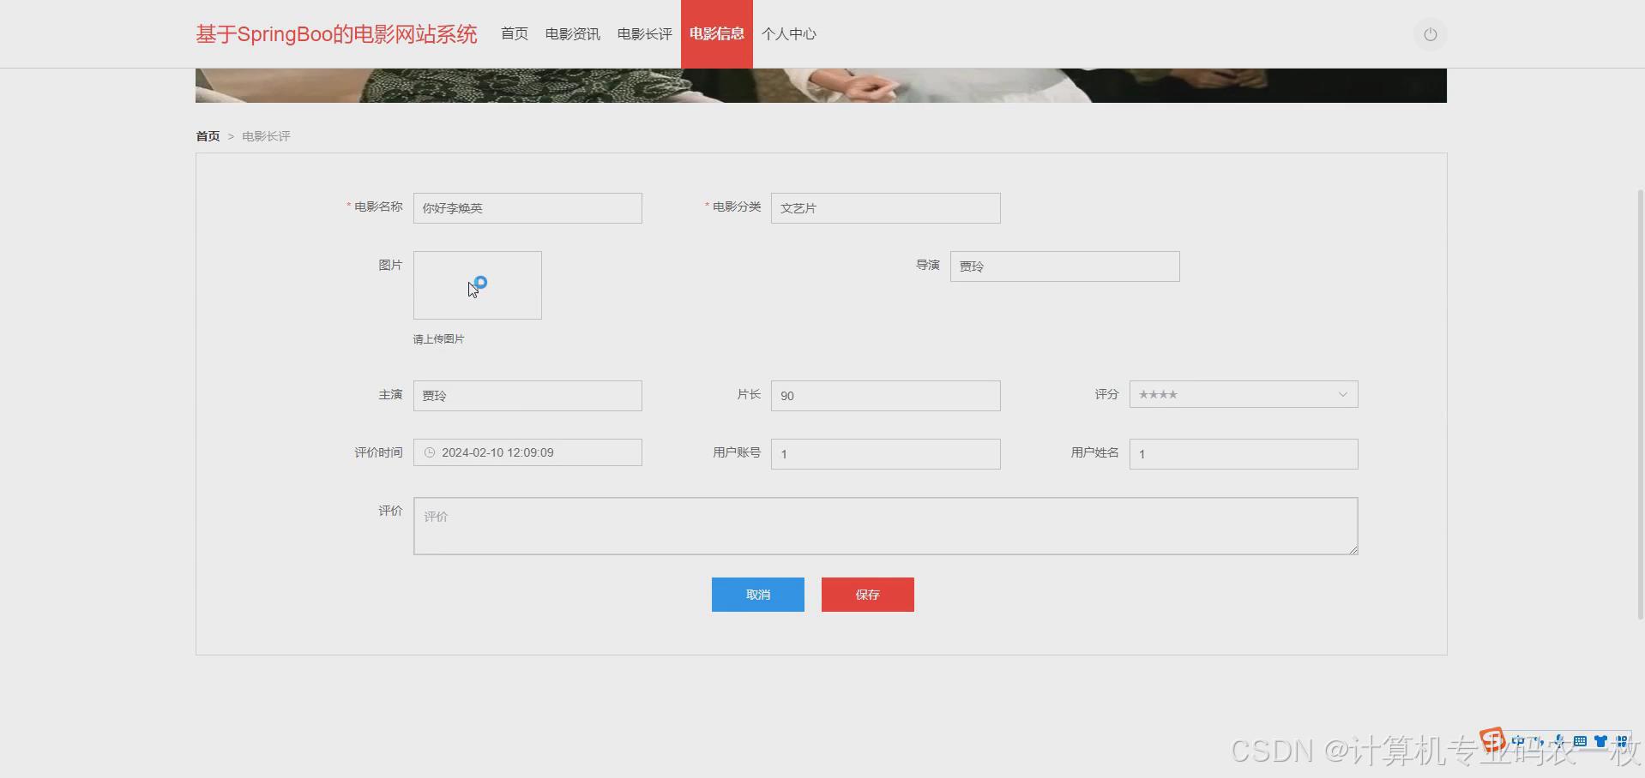Click the blue 取消 cancel button
1645x778 pixels.
coord(757,594)
